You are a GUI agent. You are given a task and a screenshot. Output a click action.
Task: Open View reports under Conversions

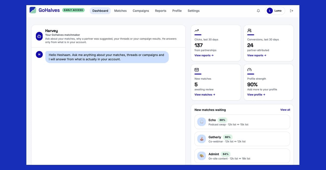(x=257, y=55)
